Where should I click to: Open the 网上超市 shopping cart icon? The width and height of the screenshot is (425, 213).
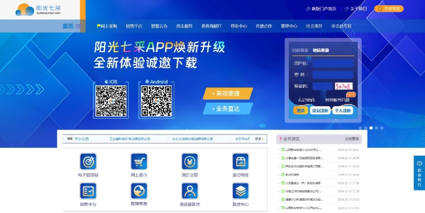click(x=139, y=161)
